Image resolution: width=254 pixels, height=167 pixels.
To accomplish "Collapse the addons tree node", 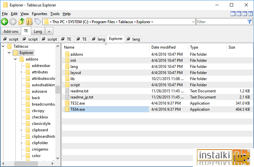I will click(x=15, y=59).
